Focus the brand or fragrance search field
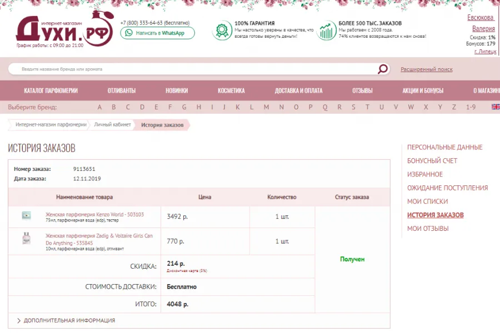The height and width of the screenshot is (333, 500). [193, 69]
